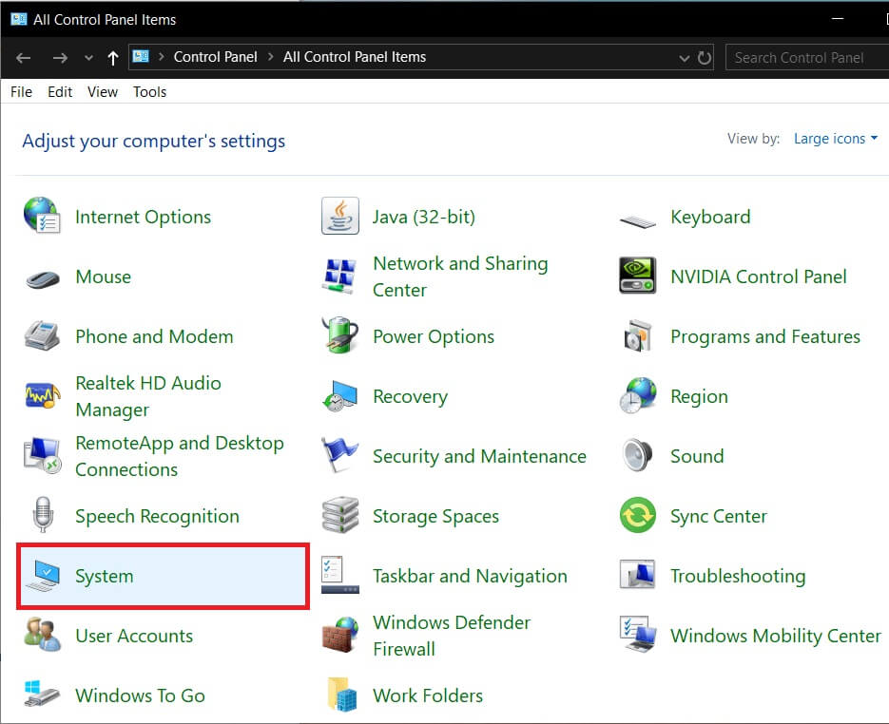This screenshot has height=724, width=889.
Task: Open the View menu
Action: [103, 92]
